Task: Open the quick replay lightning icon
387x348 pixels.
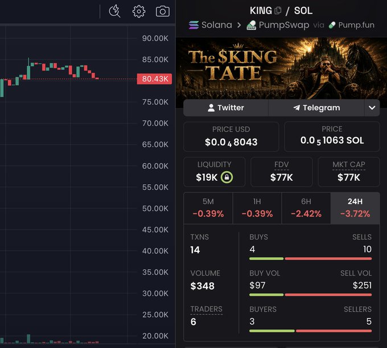Action: click(x=114, y=11)
